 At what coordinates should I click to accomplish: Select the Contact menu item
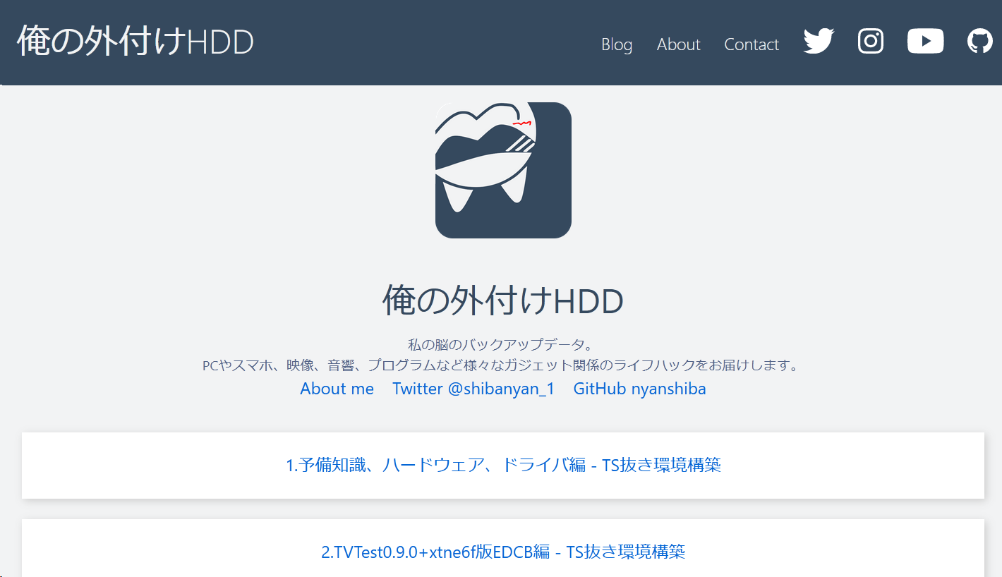751,44
